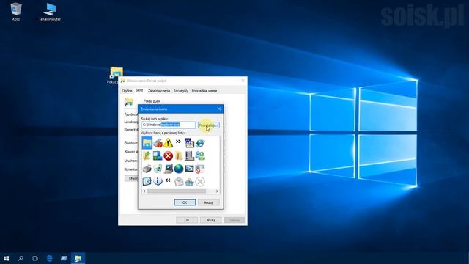The width and height of the screenshot is (469, 264).
Task: Open the Windows Start menu
Action: coord(7,258)
